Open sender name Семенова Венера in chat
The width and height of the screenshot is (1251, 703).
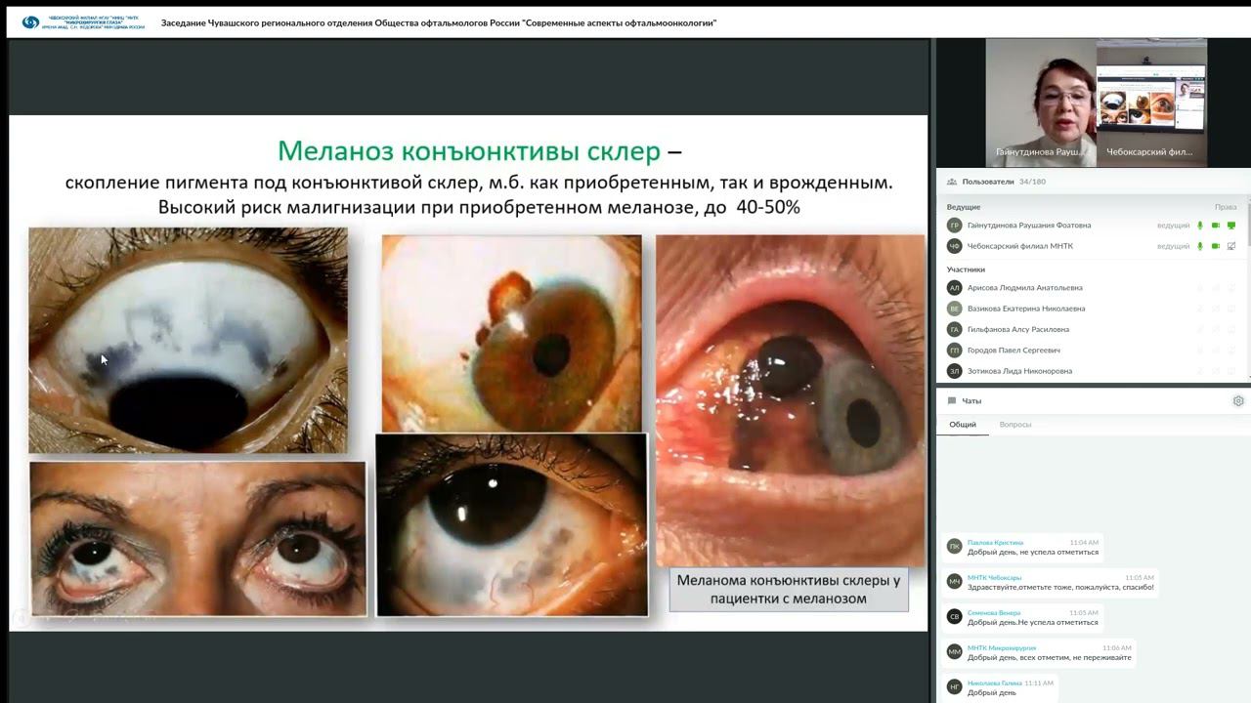(993, 612)
